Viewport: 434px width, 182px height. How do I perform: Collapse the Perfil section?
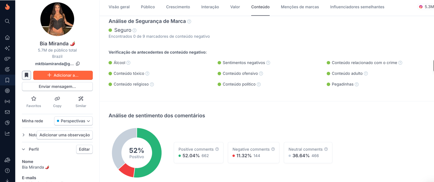coord(24,149)
